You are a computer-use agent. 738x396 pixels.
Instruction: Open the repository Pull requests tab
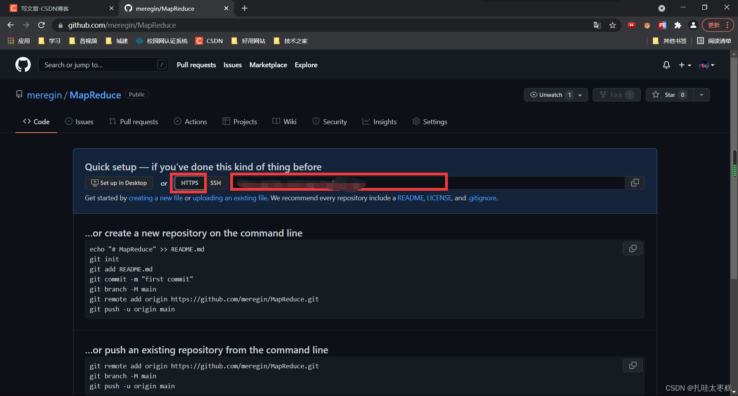133,121
